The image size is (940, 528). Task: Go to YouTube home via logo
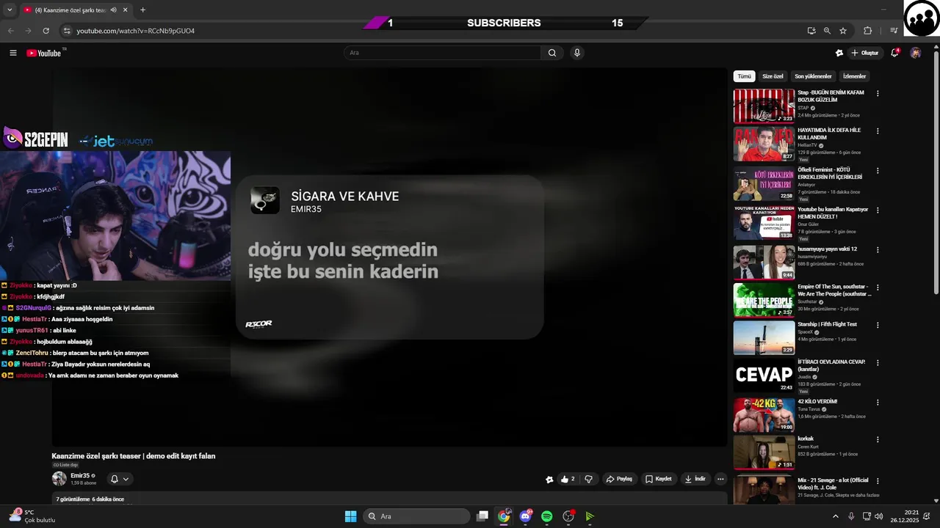click(44, 53)
